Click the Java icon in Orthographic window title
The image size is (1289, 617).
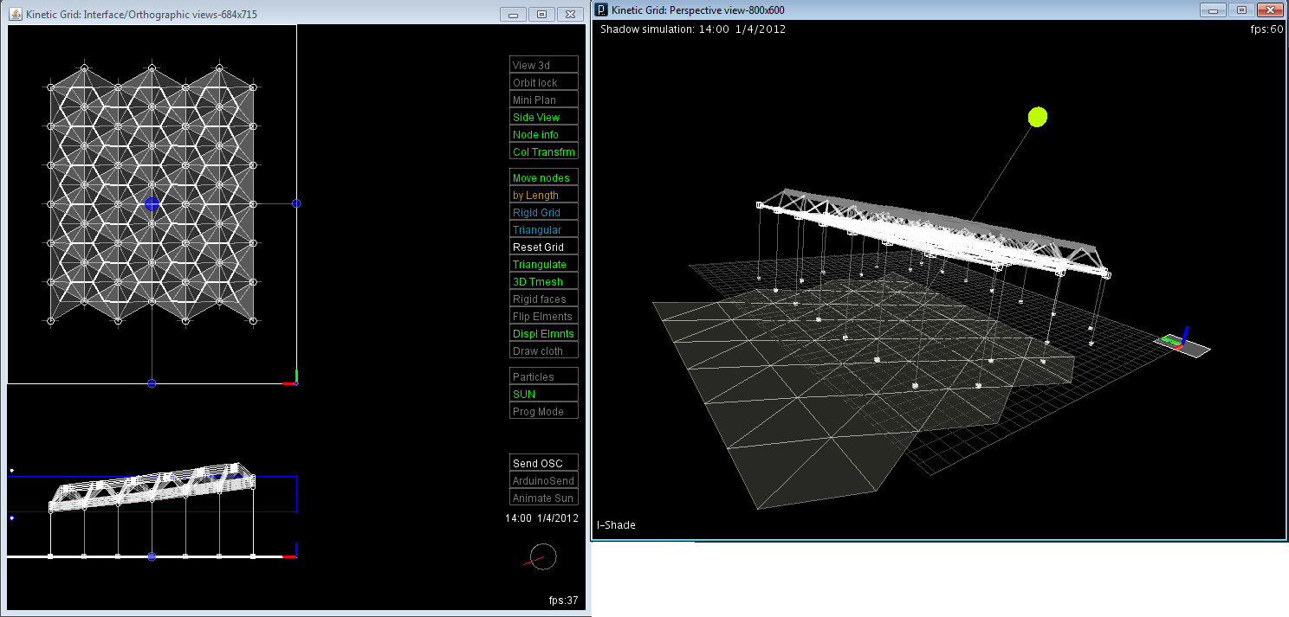click(x=16, y=15)
